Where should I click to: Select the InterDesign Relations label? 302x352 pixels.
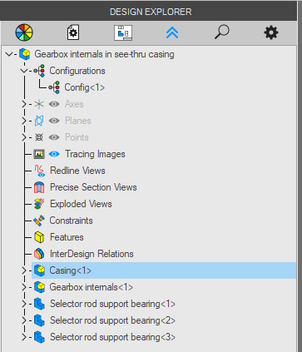tap(92, 254)
